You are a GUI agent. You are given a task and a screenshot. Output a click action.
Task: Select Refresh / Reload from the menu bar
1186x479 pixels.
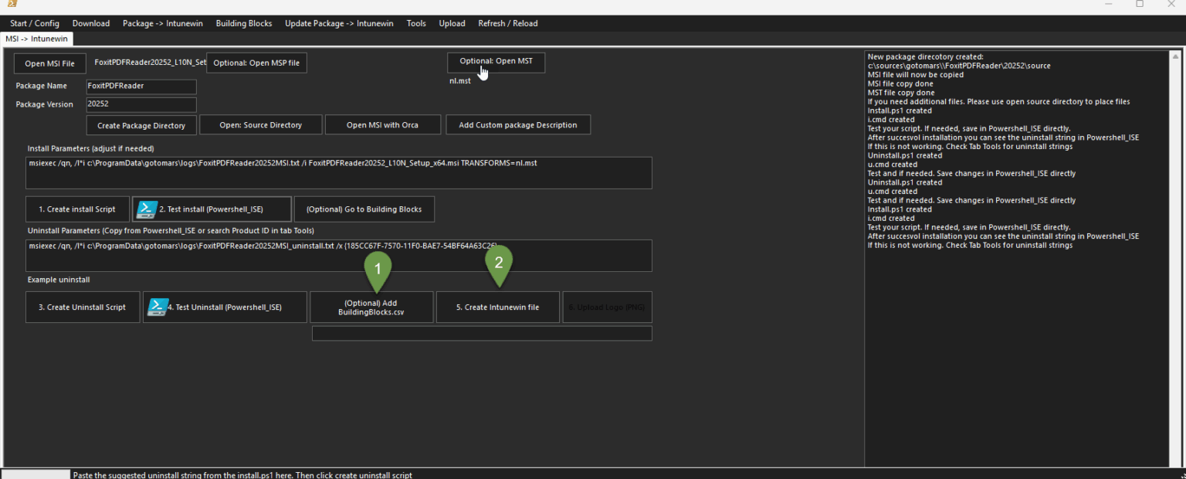(507, 23)
